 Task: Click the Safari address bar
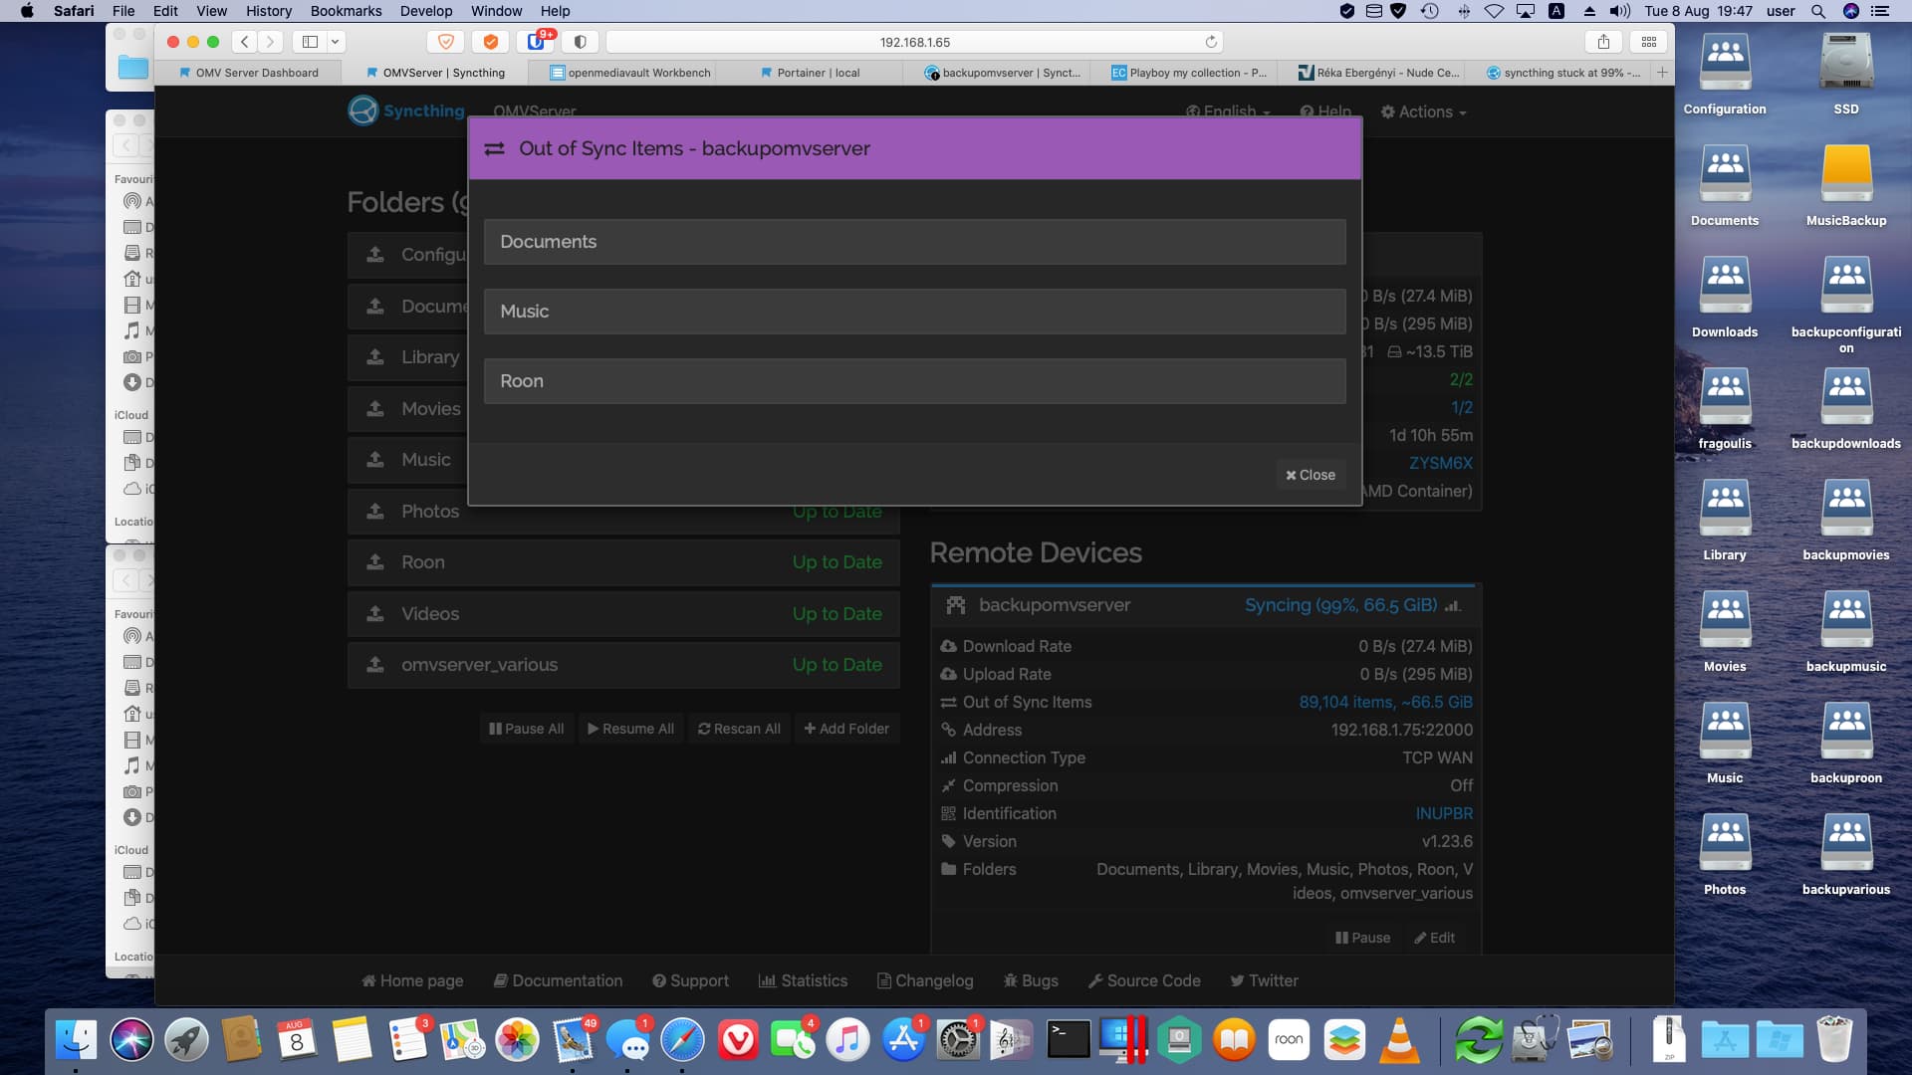point(914,42)
